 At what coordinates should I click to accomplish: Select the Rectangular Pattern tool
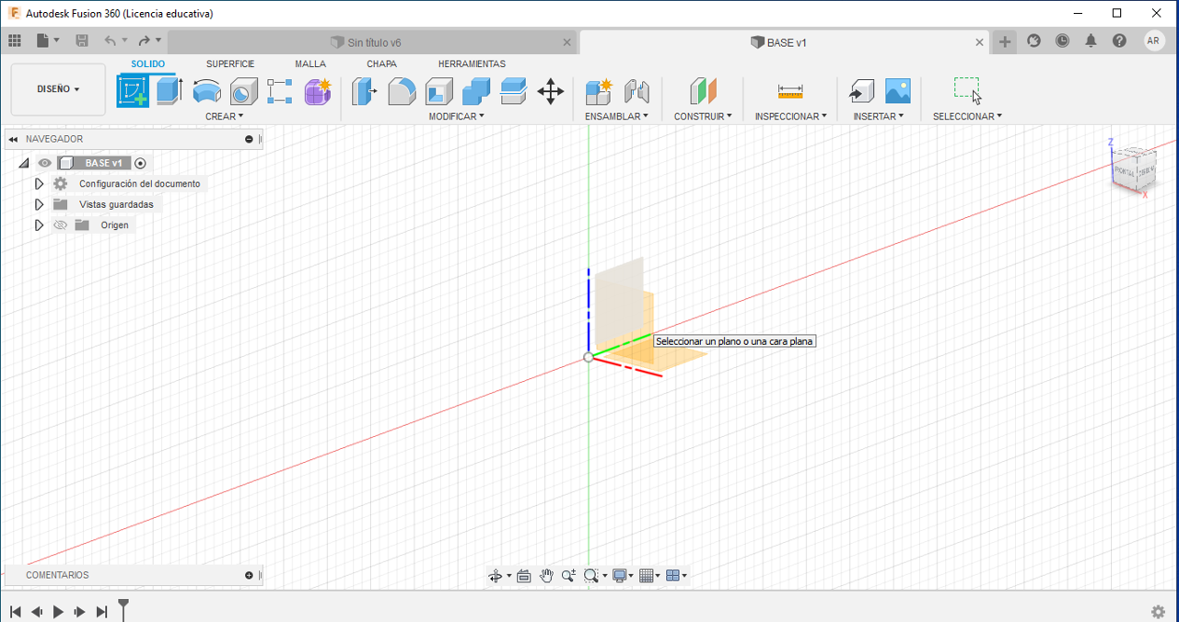pyautogui.click(x=280, y=91)
